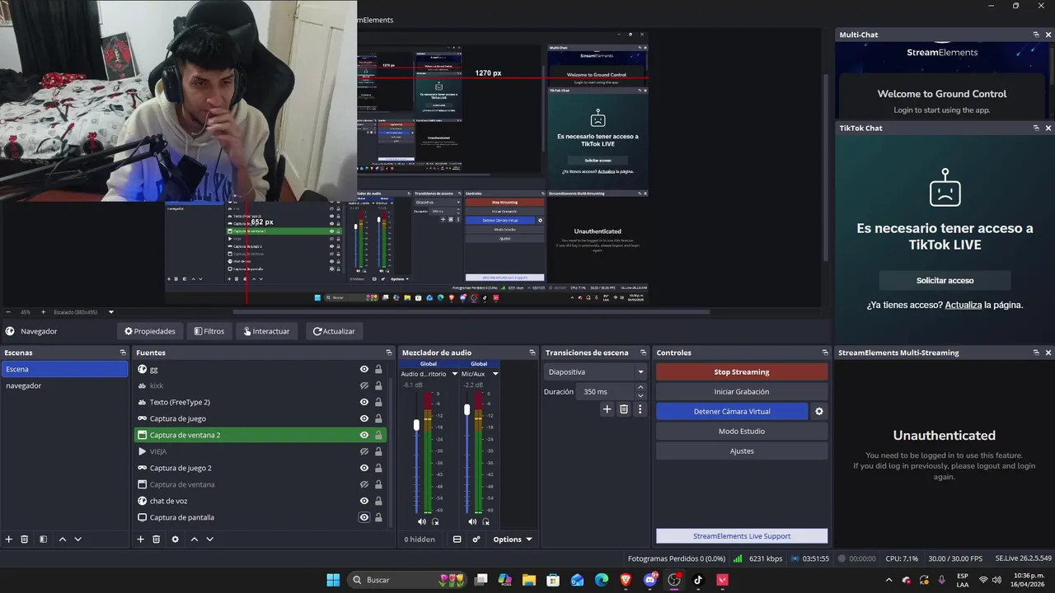Show the VIEJA source with its eye icon
This screenshot has width=1055, height=593.
click(364, 451)
